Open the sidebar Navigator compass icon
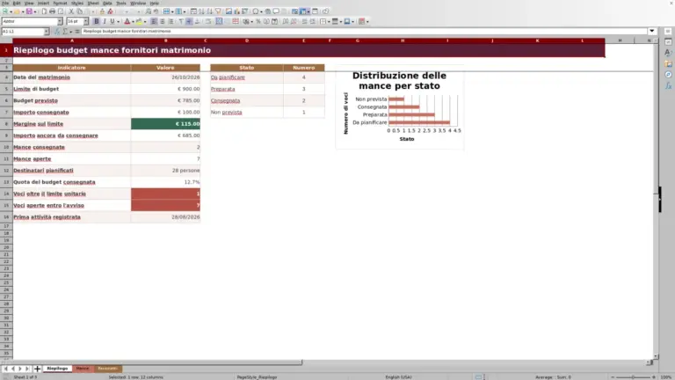The image size is (675, 380). [668, 75]
